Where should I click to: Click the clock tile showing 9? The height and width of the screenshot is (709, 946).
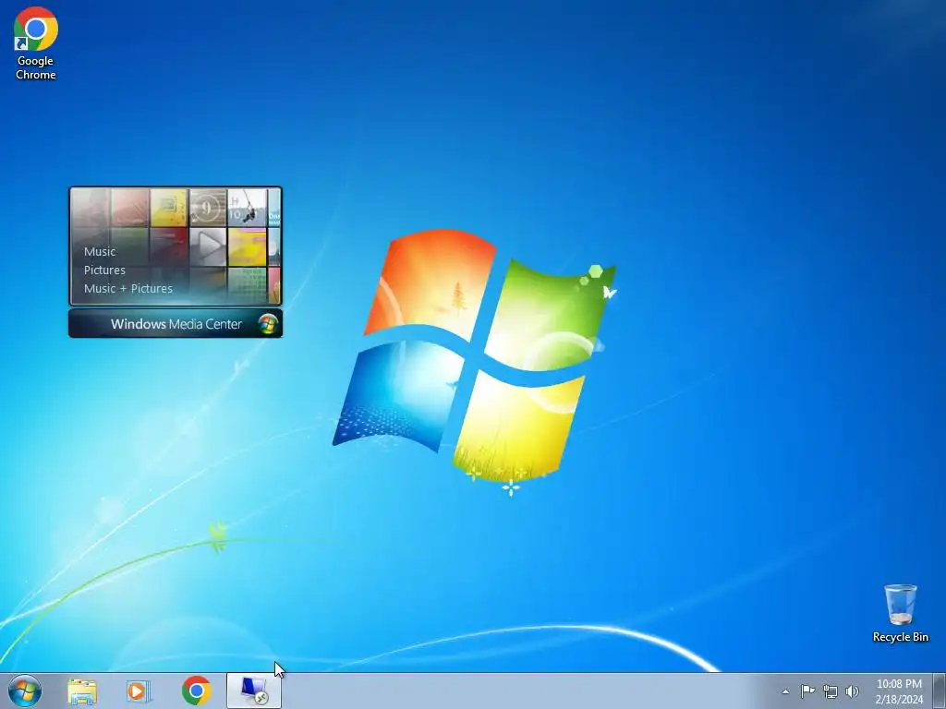pos(208,208)
